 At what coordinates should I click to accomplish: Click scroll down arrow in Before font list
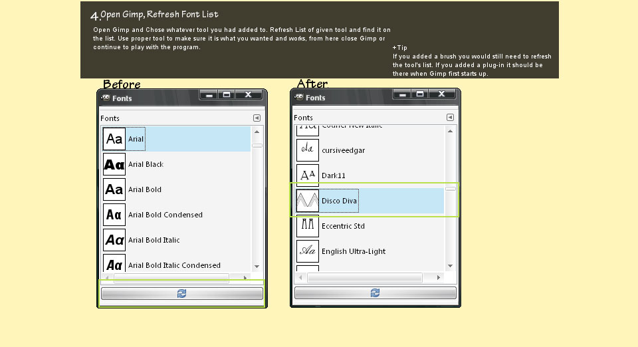point(257,267)
